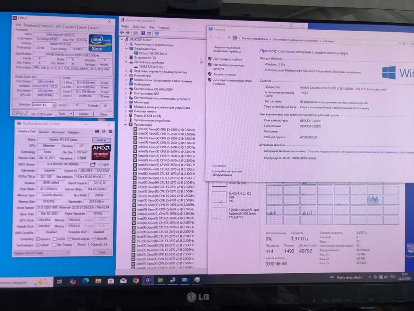Click the Task View icon on the taskbar
Screen dimensions: 414x311
[x=59, y=282]
